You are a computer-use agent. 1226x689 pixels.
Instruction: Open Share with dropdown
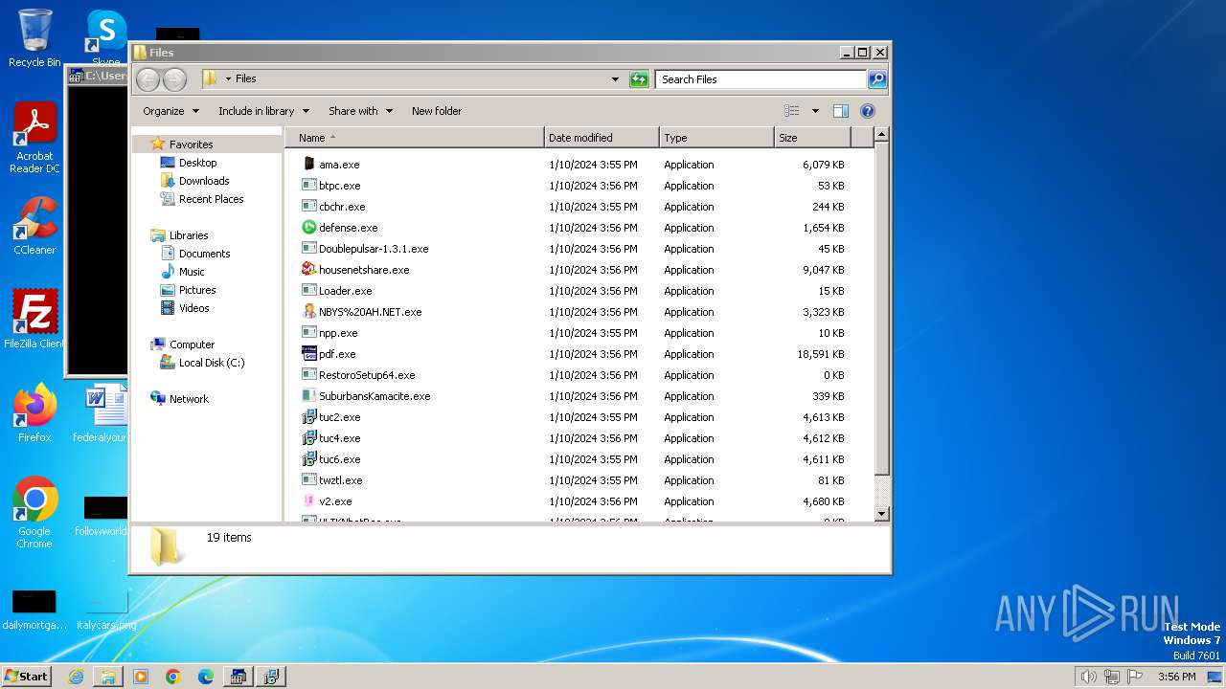point(360,111)
